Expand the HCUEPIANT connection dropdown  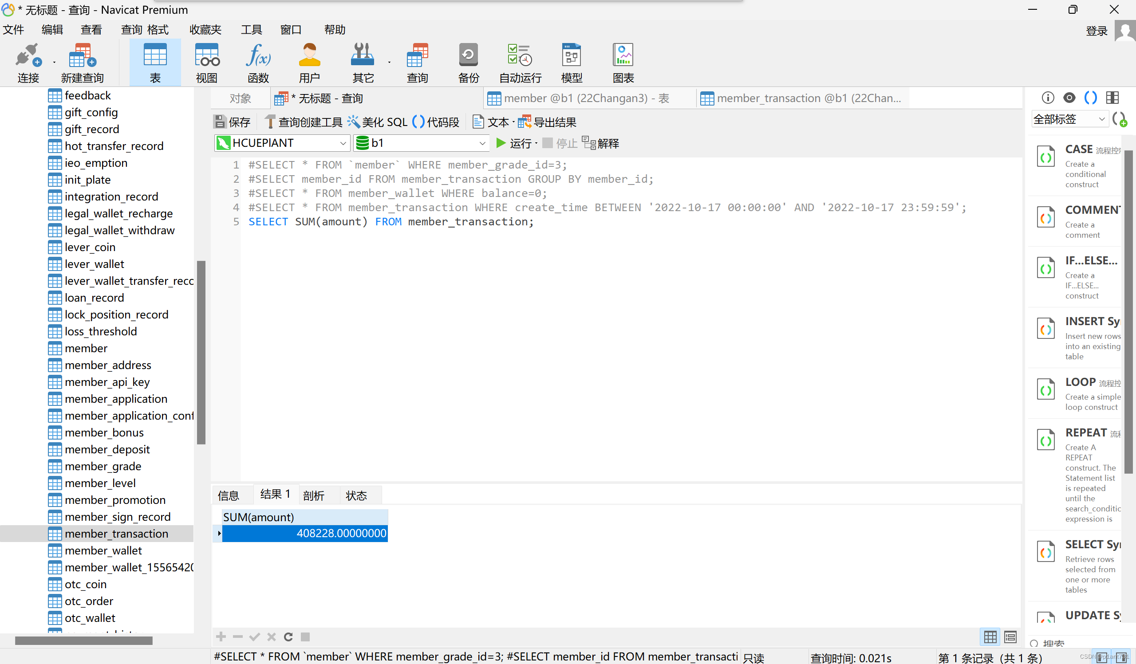343,143
